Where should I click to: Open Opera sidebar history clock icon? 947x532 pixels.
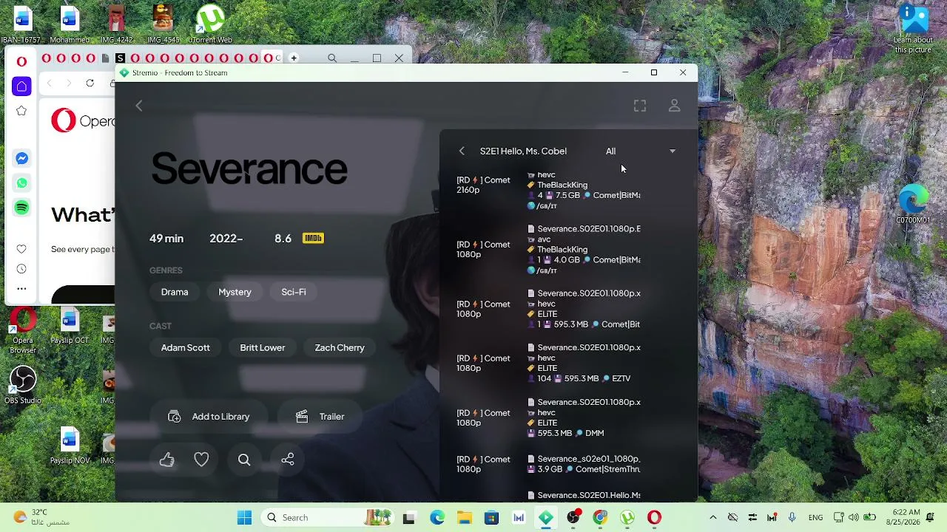(x=21, y=269)
